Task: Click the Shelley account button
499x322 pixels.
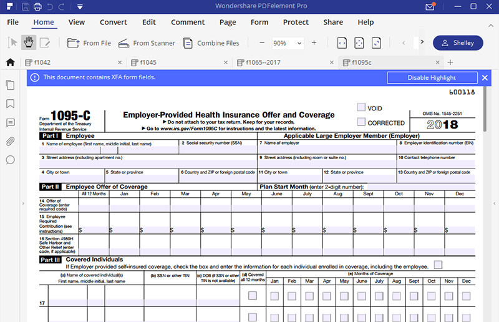Action: point(458,43)
